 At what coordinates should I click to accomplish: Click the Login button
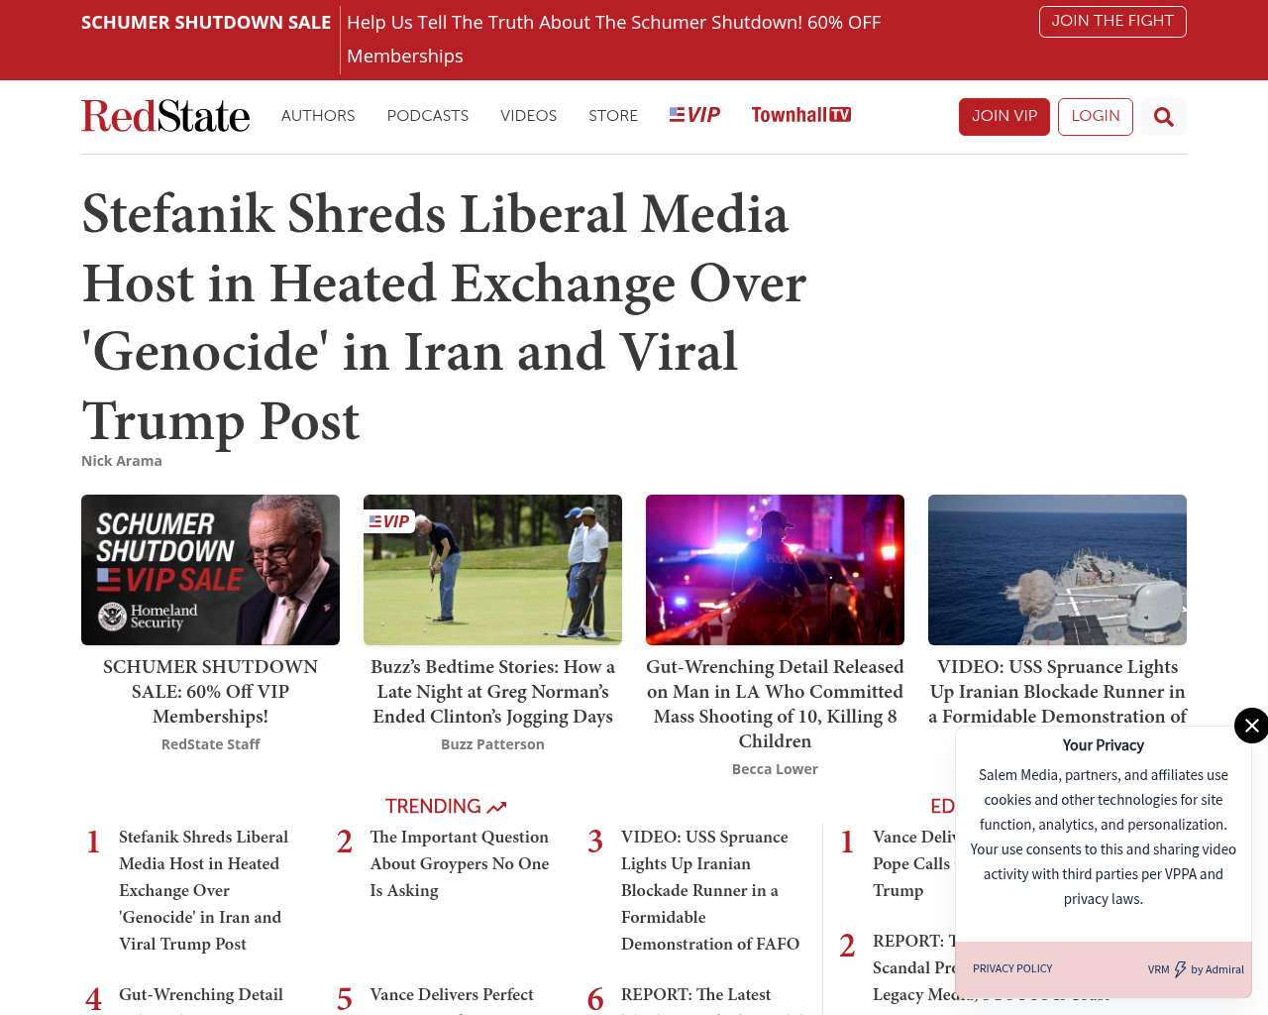tap(1096, 117)
